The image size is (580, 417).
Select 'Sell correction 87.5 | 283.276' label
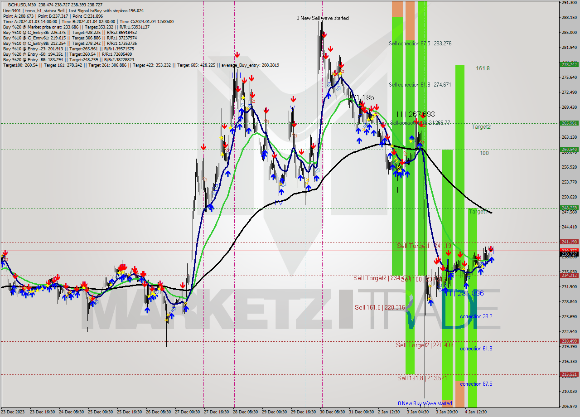[x=420, y=44]
